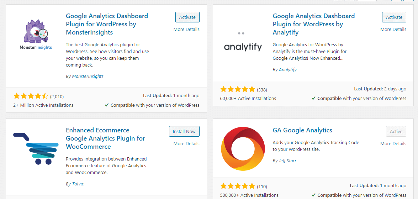This screenshot has height=200, width=418.
Task: Click the Enhanced Ecommerce shopping cart icon
Action: 36,148
